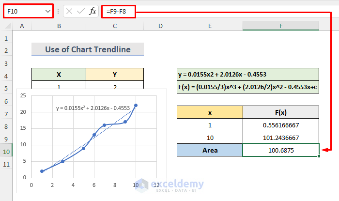Confirm the entry with the checkmark icon

81,11
